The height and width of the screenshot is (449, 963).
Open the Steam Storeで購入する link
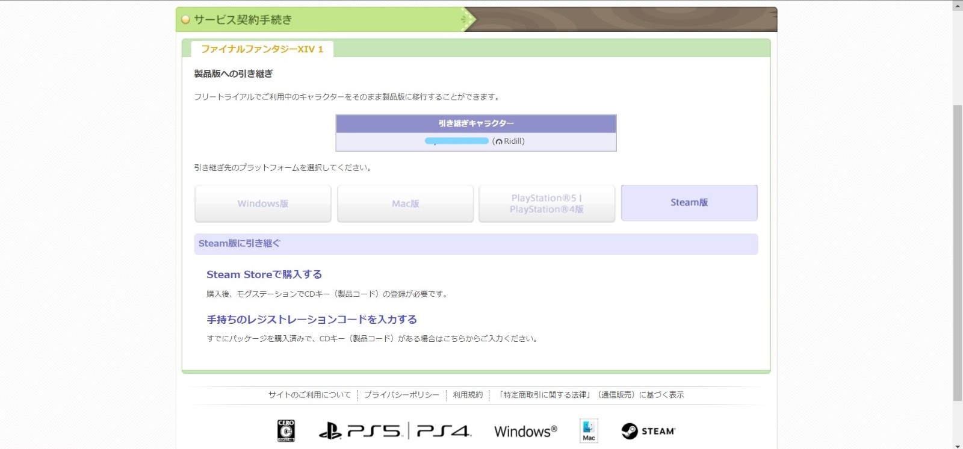point(264,274)
